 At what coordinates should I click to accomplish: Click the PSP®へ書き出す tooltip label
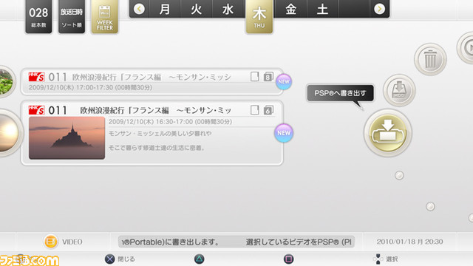tap(340, 93)
